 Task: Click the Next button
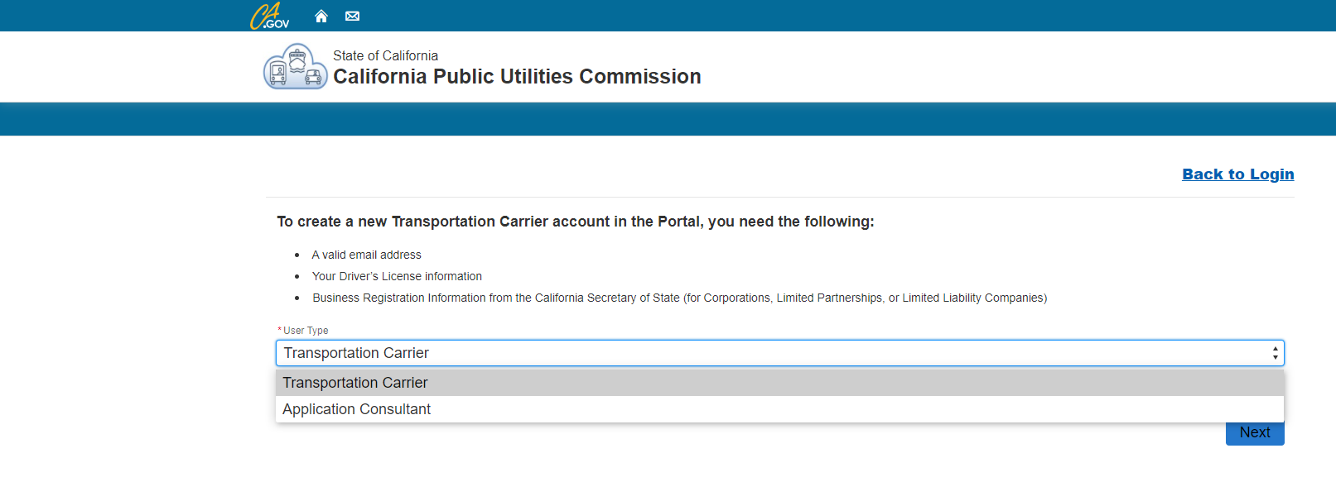[1254, 432]
